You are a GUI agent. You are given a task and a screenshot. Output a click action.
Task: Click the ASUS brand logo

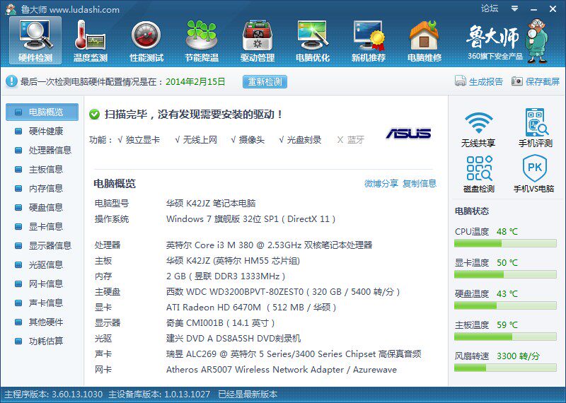[408, 134]
